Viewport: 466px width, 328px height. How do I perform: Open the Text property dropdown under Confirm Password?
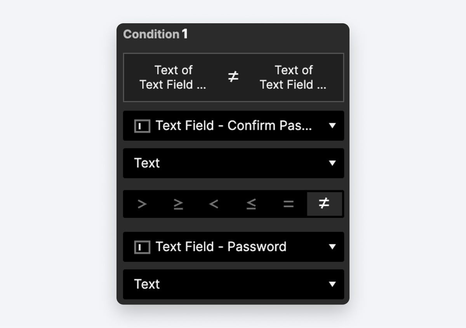233,163
